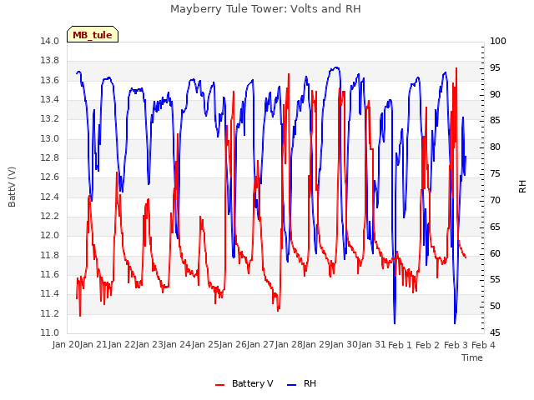Viewport: 534px width, 400px height.
Task: Click the Jan 30 x-axis tick label
Action: pos(345,344)
